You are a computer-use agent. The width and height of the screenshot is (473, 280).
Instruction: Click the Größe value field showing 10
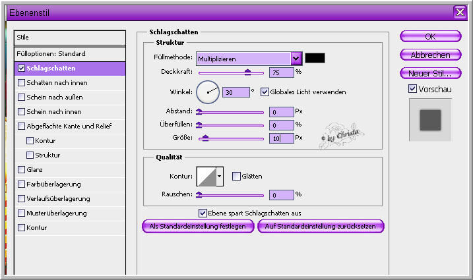(x=281, y=138)
